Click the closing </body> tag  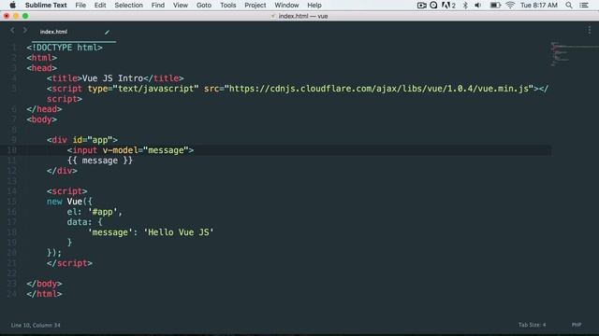click(44, 284)
